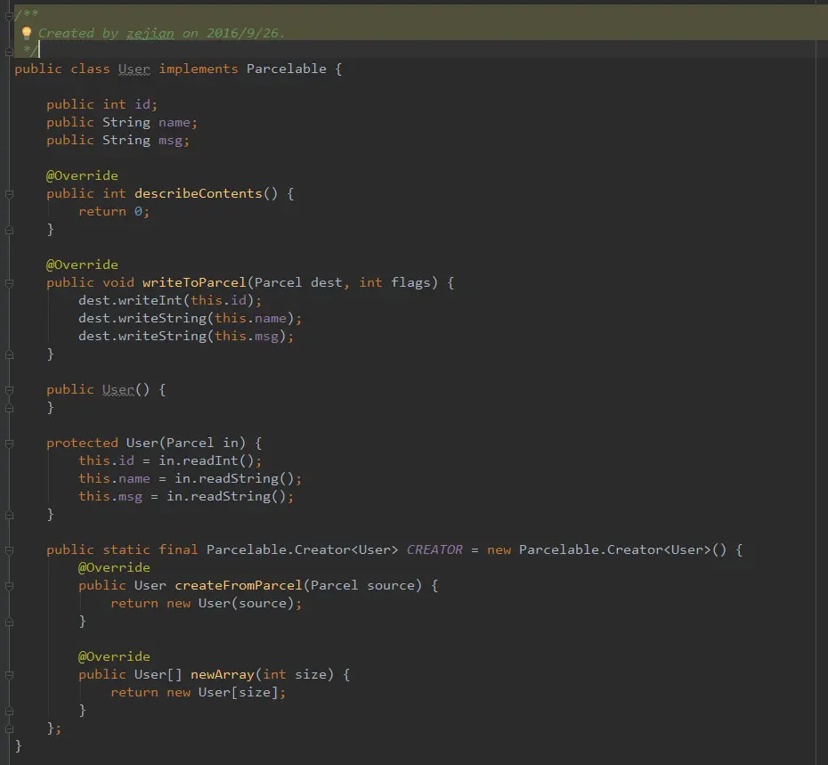828x765 pixels.
Task: Click the italic CREATOR constant
Action: [x=434, y=550]
